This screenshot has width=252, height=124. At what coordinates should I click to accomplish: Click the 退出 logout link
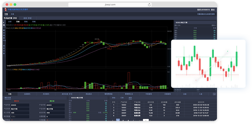pos(212,10)
